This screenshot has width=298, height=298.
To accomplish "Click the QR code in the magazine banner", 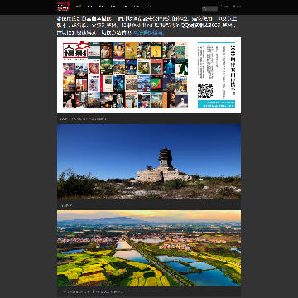I will point(205,90).
